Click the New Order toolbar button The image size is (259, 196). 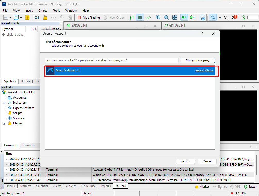click(x=114, y=17)
